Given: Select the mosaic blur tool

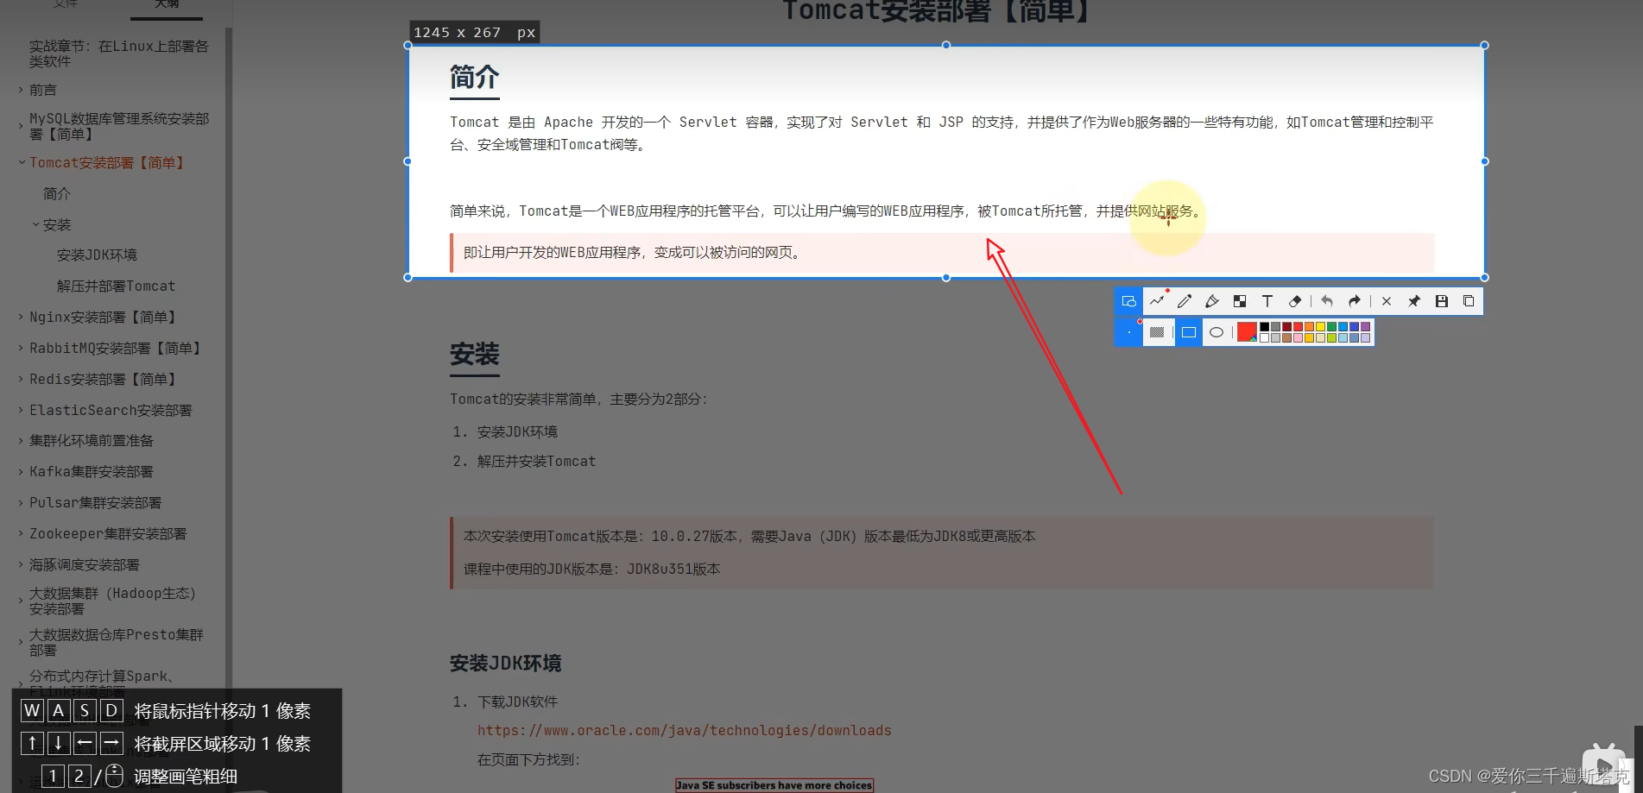Looking at the screenshot, I should pos(1240,301).
